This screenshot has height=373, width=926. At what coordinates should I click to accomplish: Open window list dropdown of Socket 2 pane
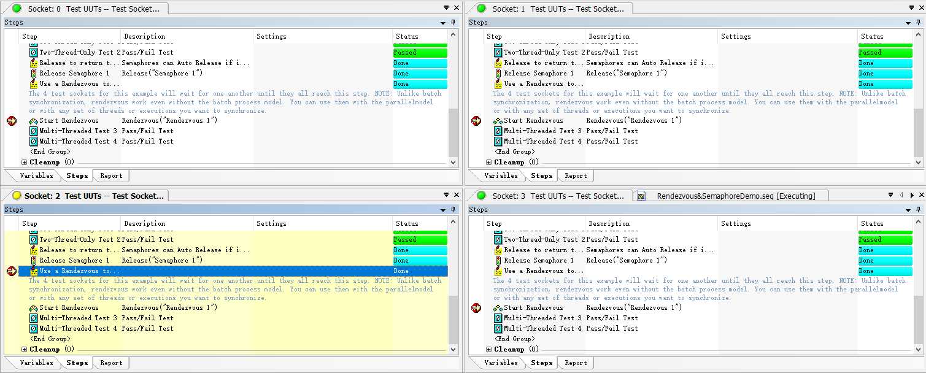click(x=447, y=195)
